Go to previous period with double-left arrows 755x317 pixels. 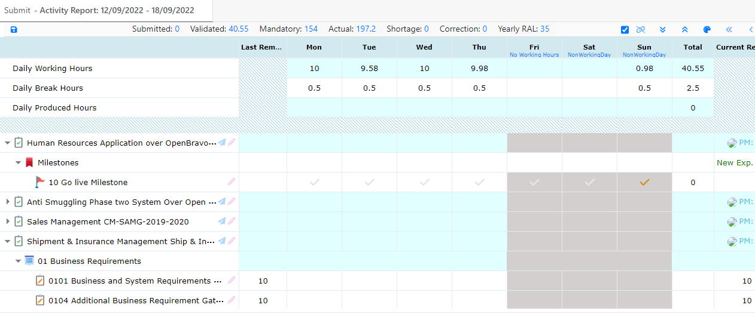click(729, 30)
